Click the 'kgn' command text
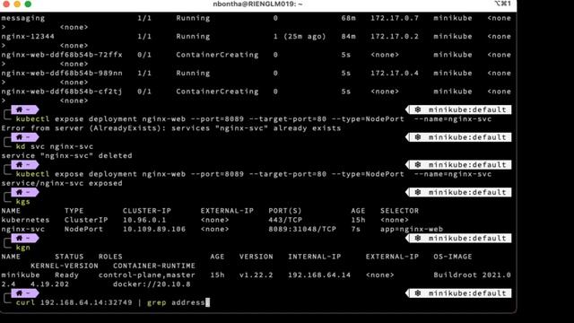The image size is (574, 323). click(x=22, y=248)
